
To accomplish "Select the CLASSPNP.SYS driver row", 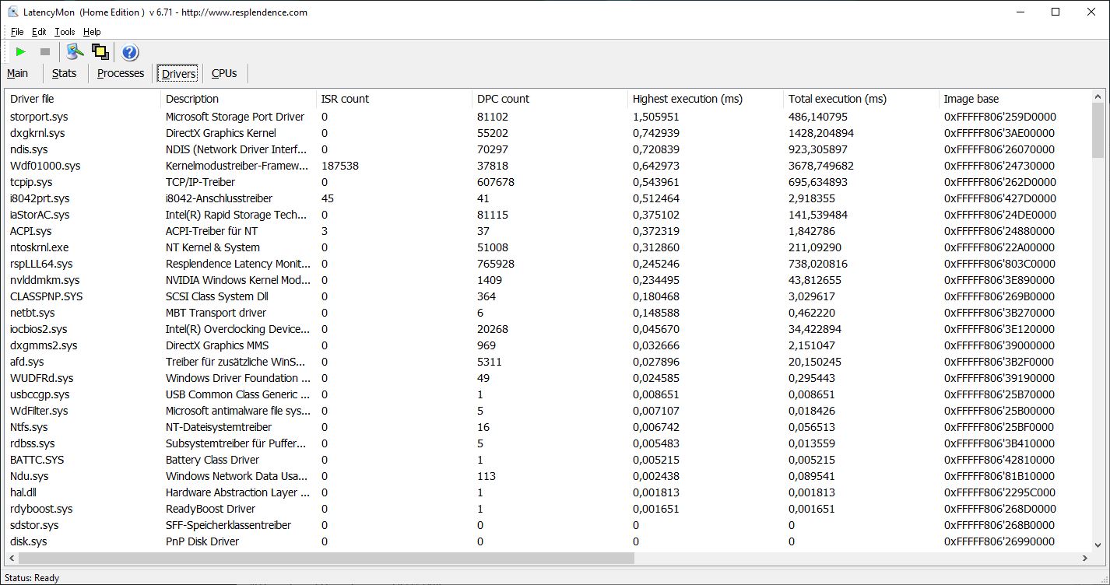I will [548, 296].
